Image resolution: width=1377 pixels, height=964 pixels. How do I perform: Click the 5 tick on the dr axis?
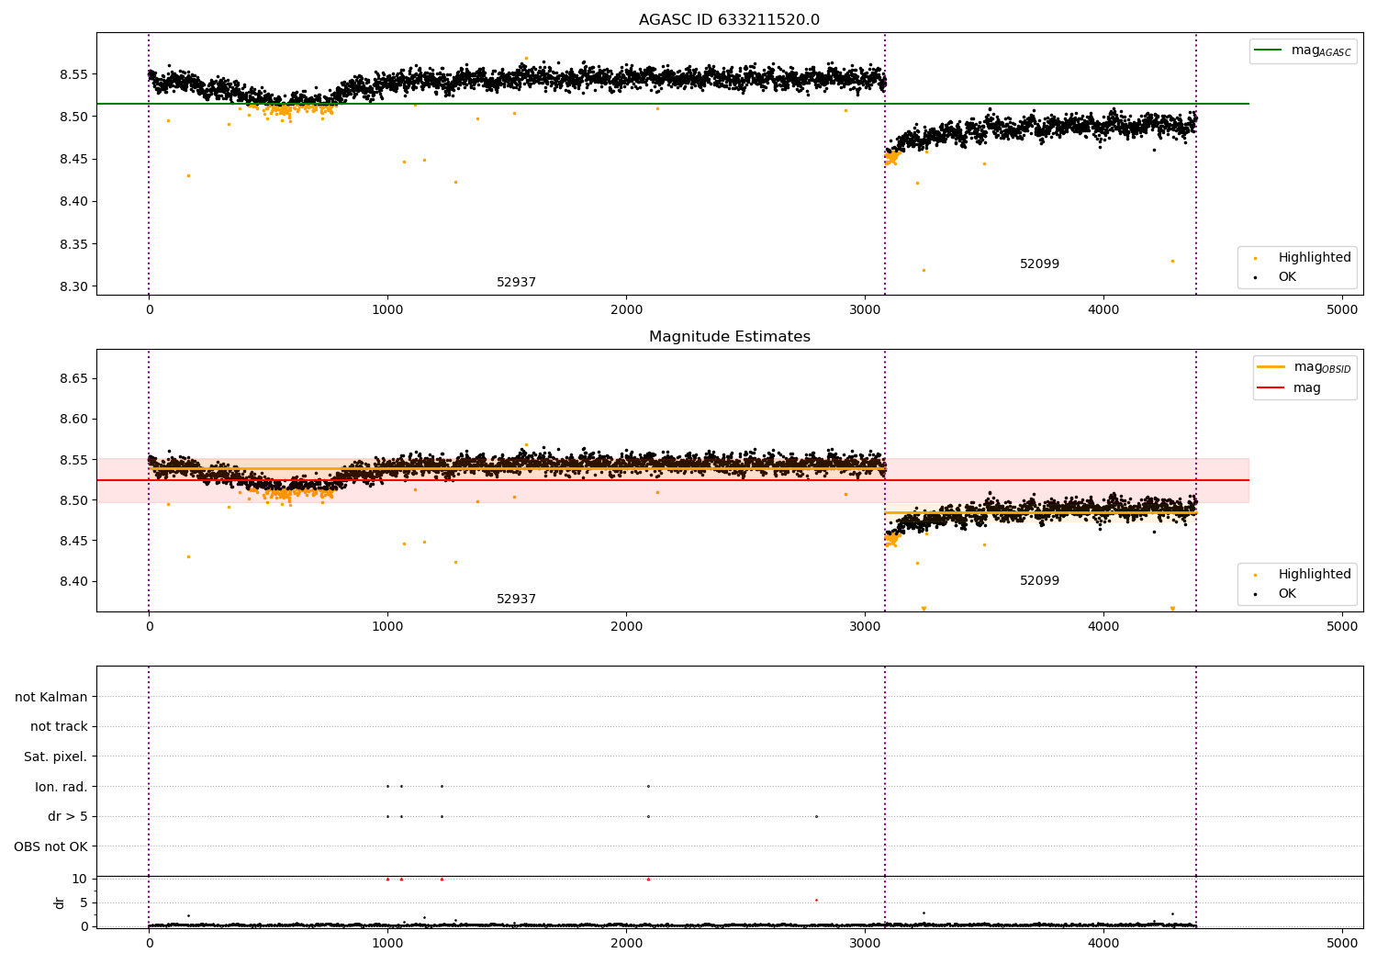[x=84, y=902]
